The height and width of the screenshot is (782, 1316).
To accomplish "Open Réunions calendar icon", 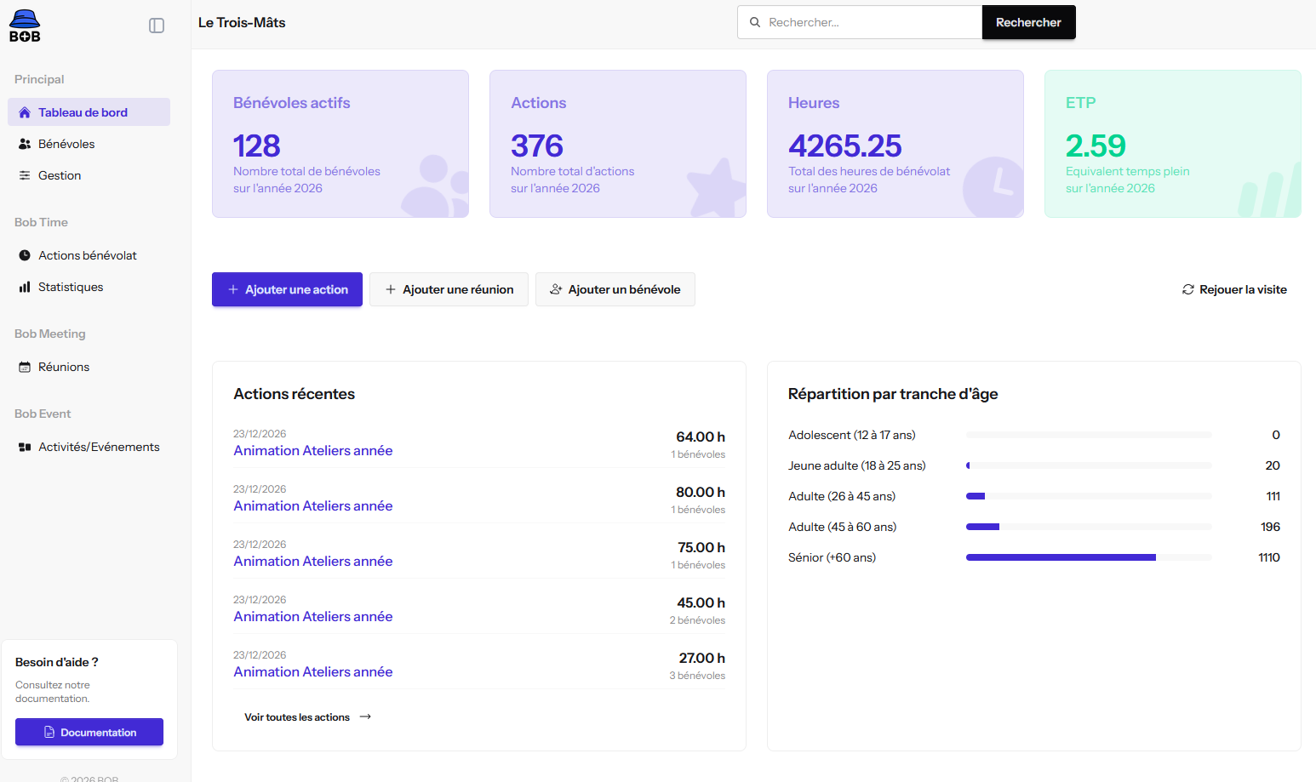I will pyautogui.click(x=25, y=367).
